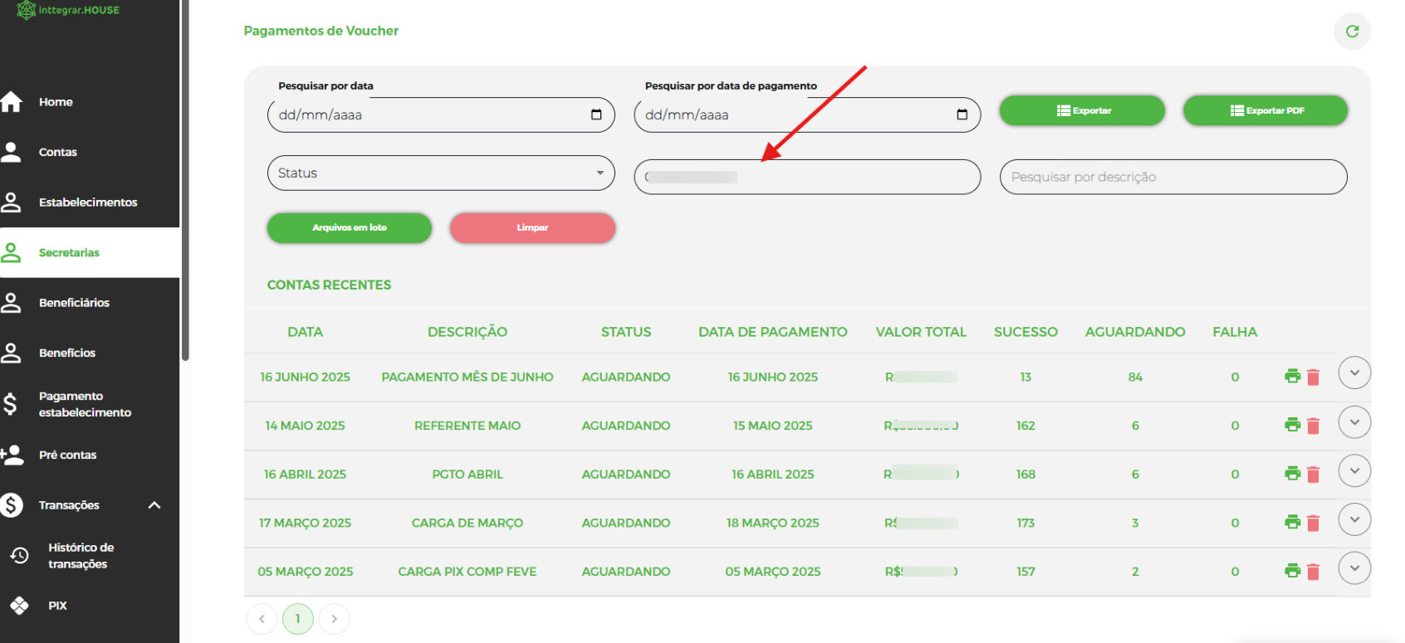This screenshot has width=1405, height=643.
Task: Open the Status dropdown filter
Action: pyautogui.click(x=441, y=173)
